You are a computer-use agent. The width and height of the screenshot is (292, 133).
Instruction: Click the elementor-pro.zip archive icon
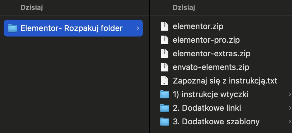[x=164, y=40]
